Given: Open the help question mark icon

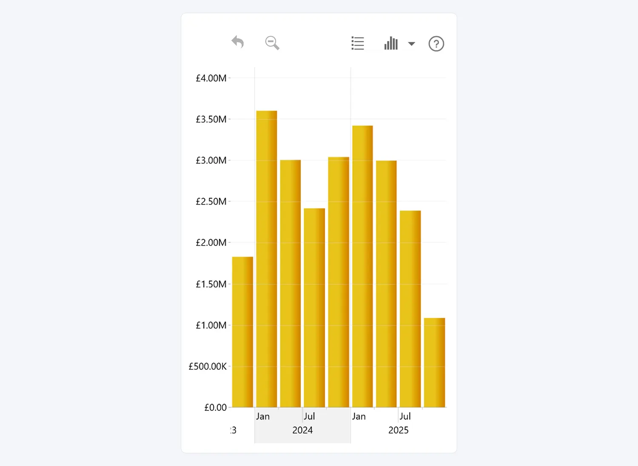Looking at the screenshot, I should [x=436, y=44].
